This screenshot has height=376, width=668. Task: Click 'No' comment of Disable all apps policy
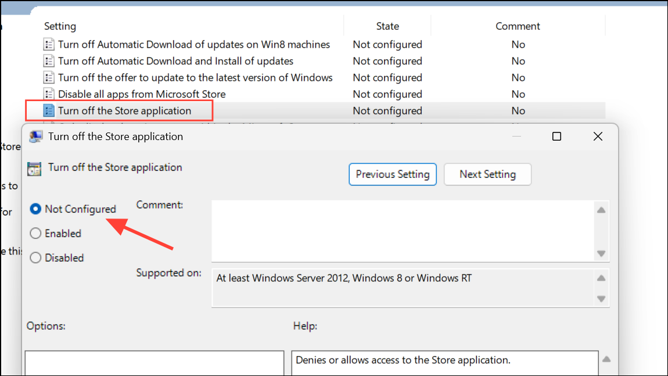tap(518, 94)
